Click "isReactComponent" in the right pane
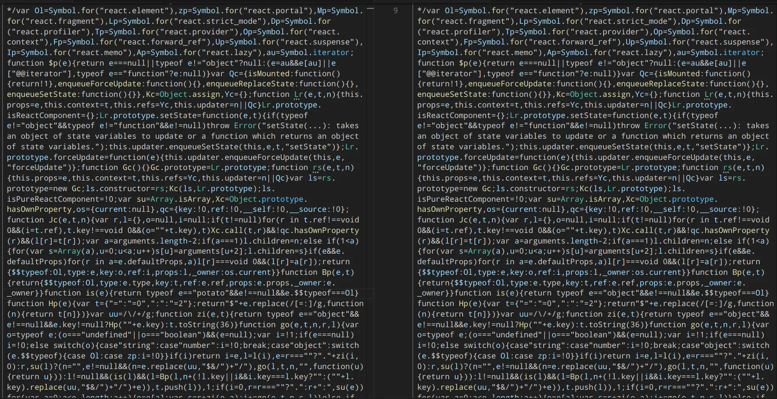The width and height of the screenshot is (777, 399). coord(454,115)
